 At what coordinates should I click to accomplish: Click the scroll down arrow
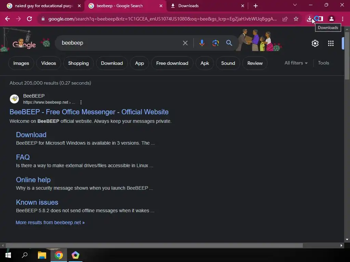click(x=347, y=240)
